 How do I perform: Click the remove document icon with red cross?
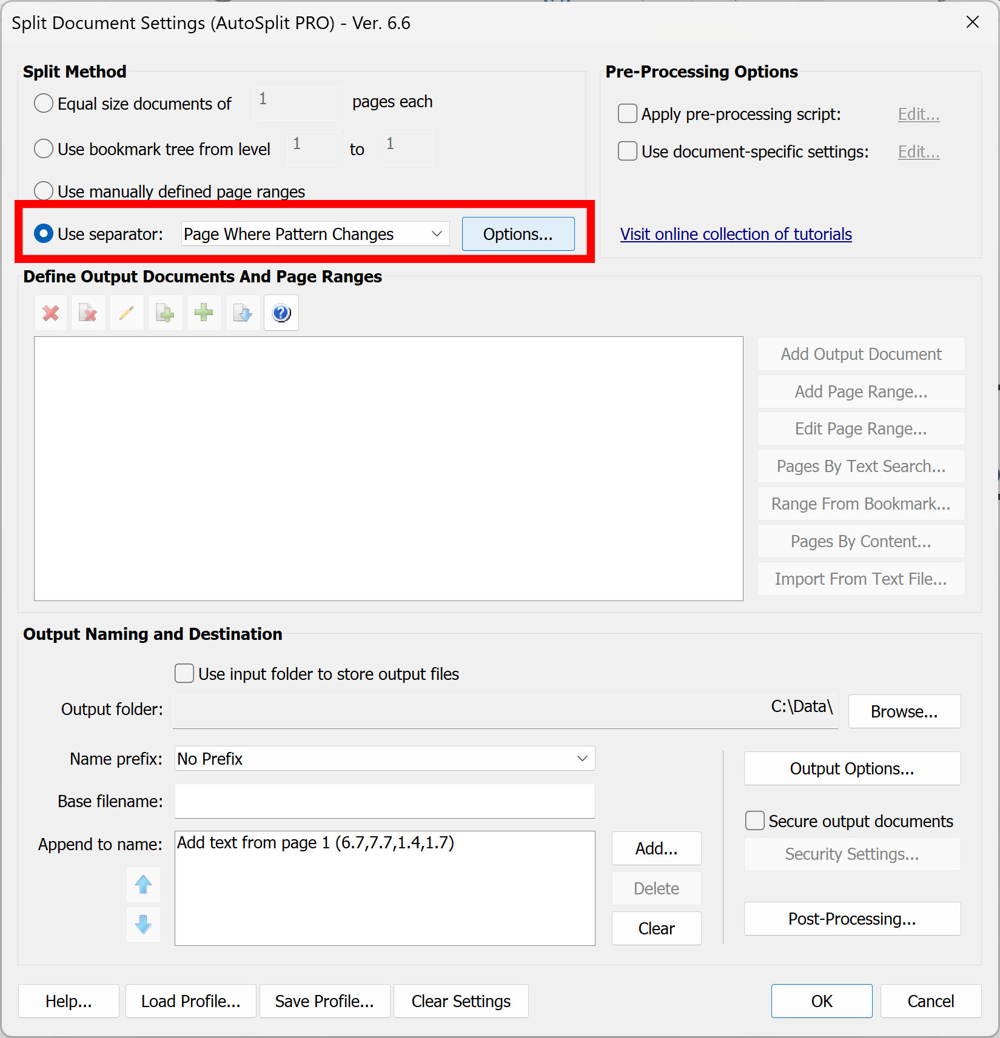coord(89,313)
